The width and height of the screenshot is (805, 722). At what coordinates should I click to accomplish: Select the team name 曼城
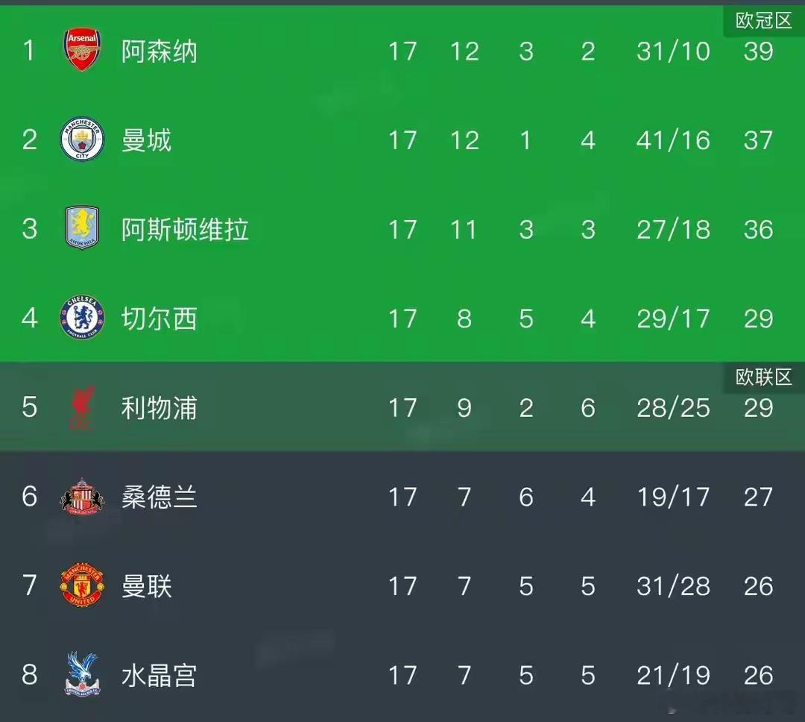tap(145, 140)
